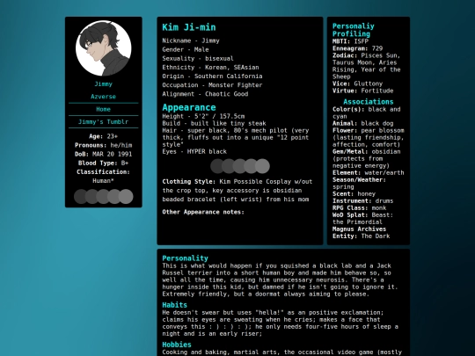Click the 'Blood Type: B+' entry
Screen dimensions: 475x356
103,163
